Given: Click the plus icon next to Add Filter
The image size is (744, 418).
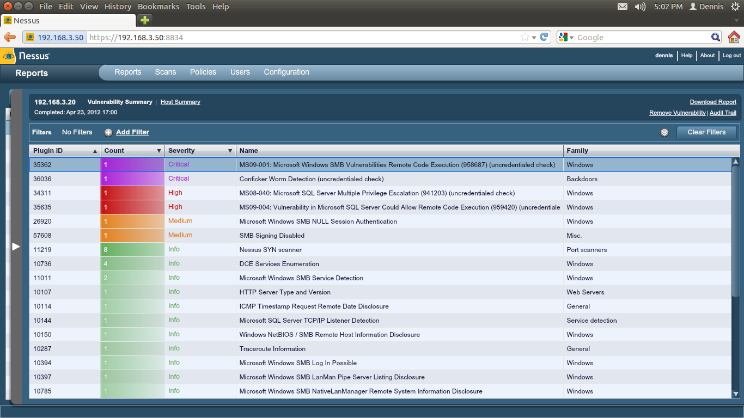Looking at the screenshot, I should (x=108, y=132).
